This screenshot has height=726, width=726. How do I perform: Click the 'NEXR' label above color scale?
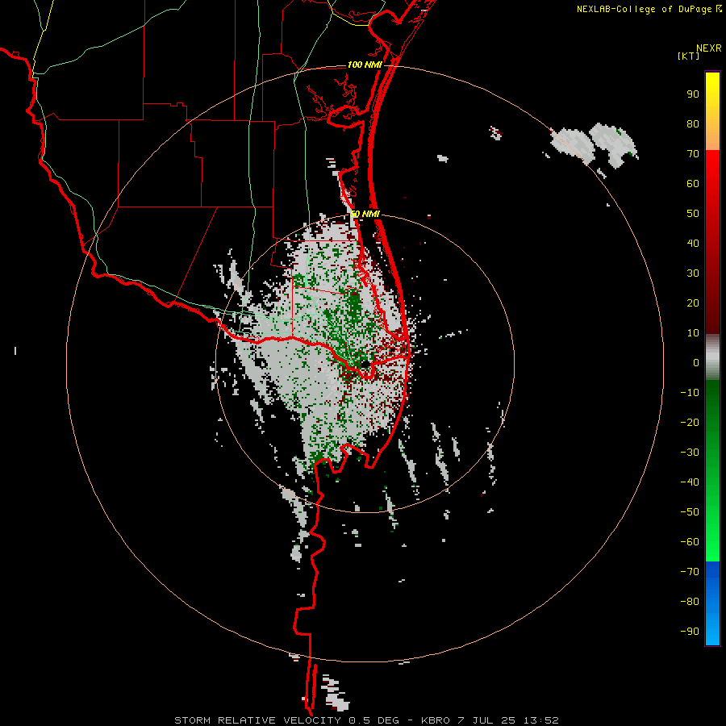point(709,48)
